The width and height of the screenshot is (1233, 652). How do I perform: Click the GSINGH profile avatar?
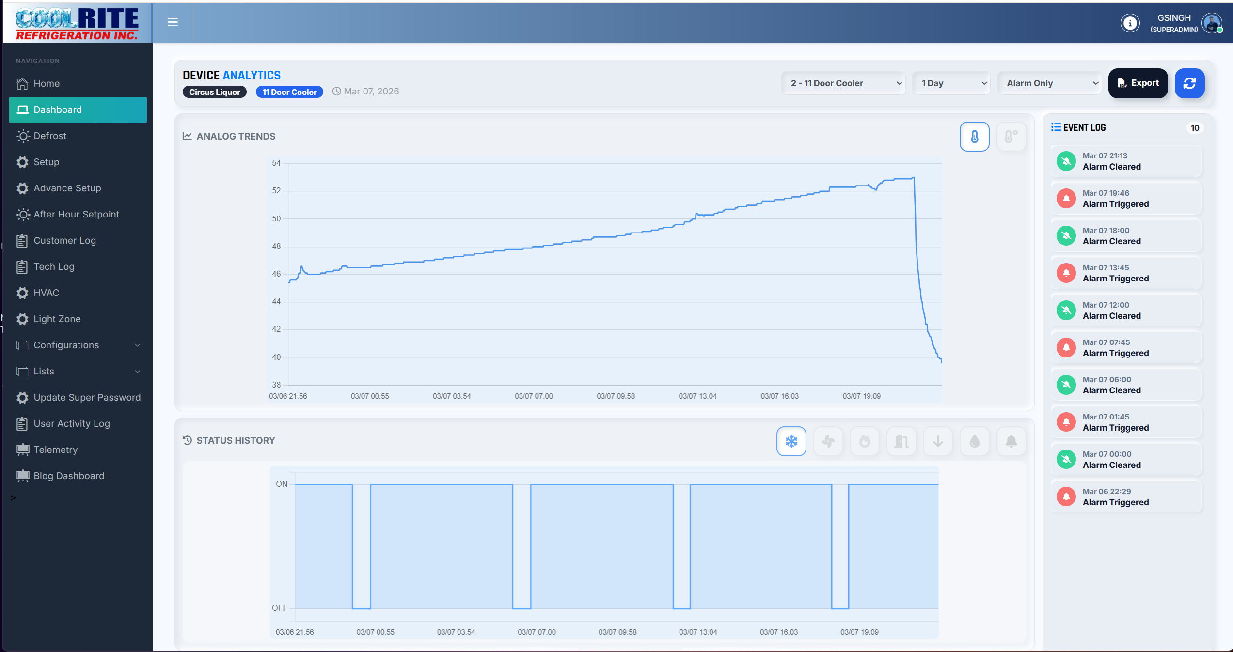[1212, 23]
